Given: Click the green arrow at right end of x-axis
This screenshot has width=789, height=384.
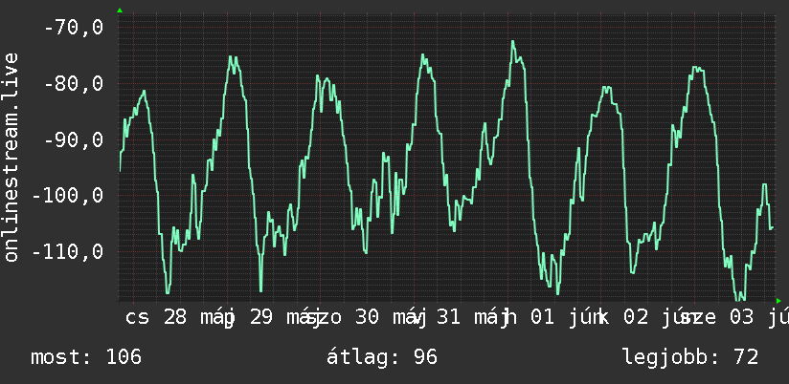Looking at the screenshot, I should 778,301.
